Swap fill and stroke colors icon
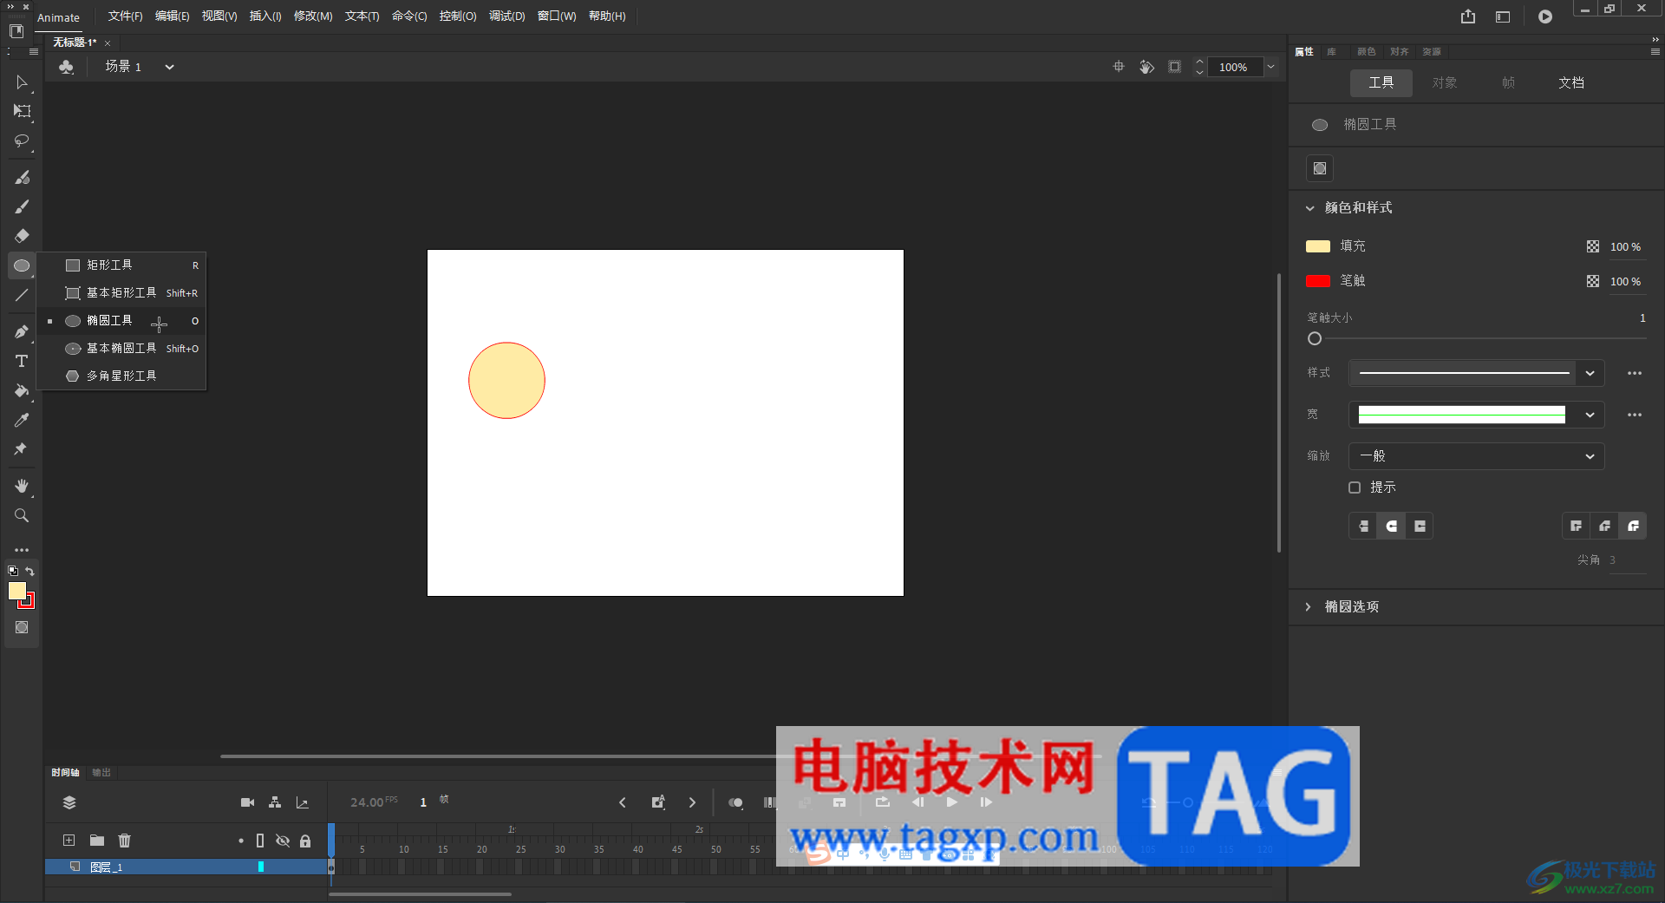This screenshot has height=903, width=1665. coord(30,571)
